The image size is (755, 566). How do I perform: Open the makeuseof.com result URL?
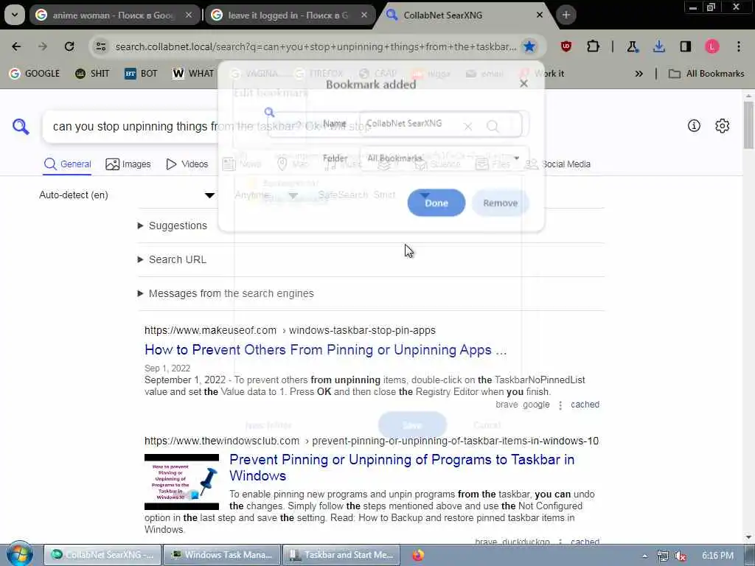[290, 330]
